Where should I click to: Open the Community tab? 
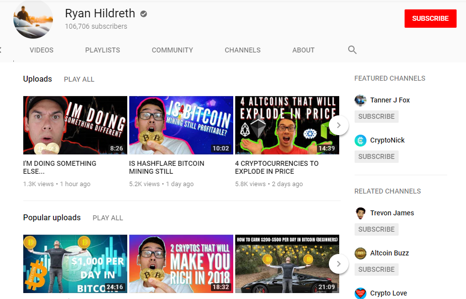point(172,50)
